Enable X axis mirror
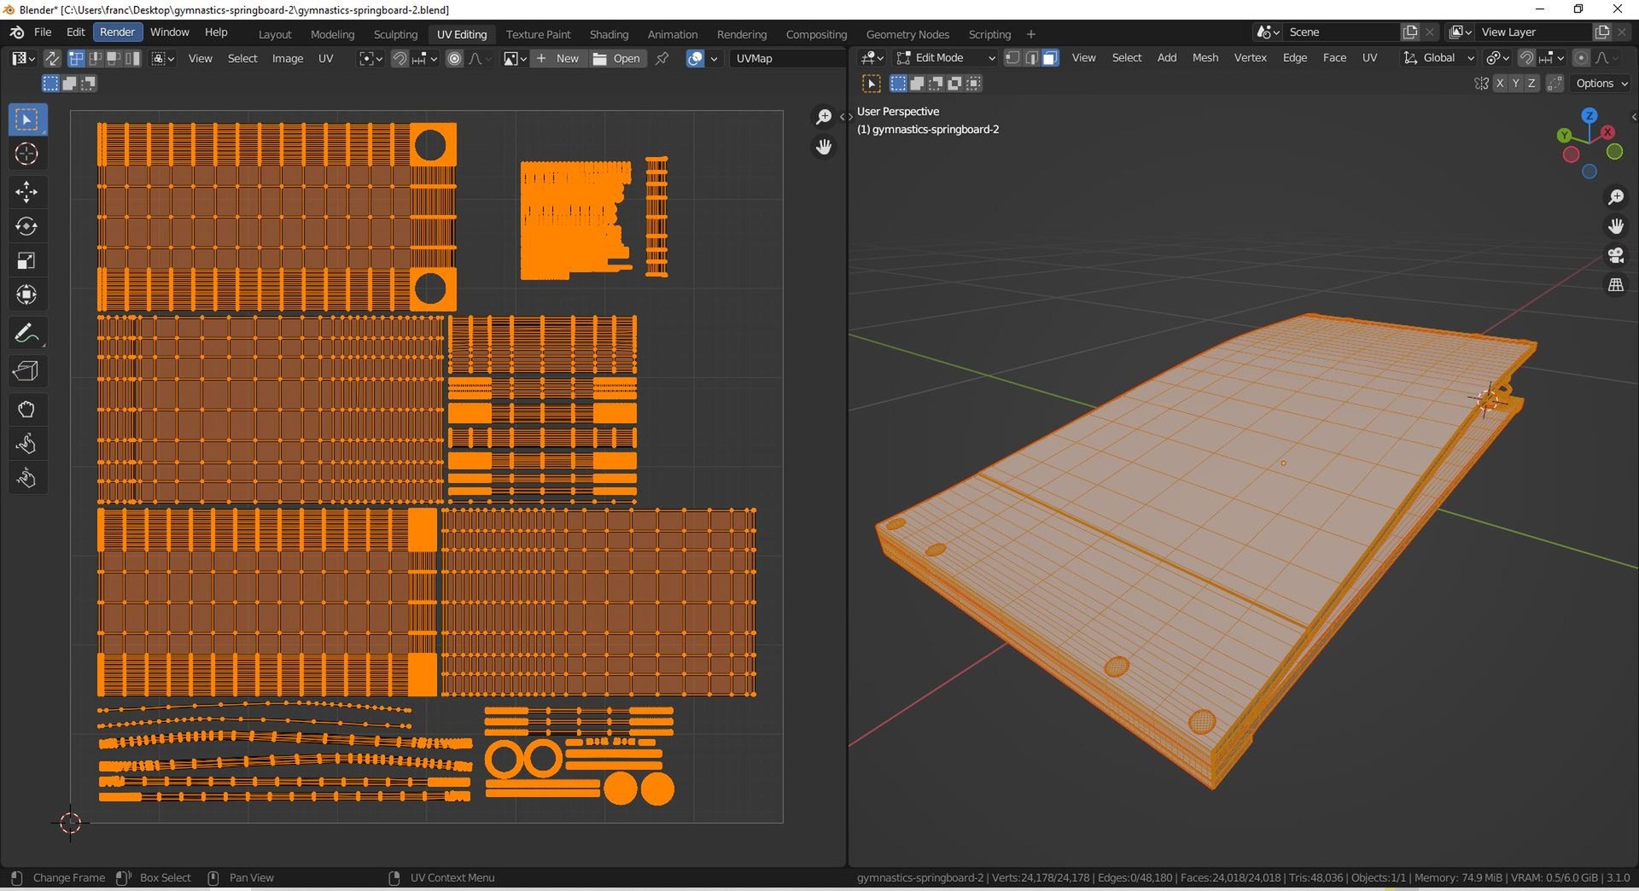 coord(1499,83)
